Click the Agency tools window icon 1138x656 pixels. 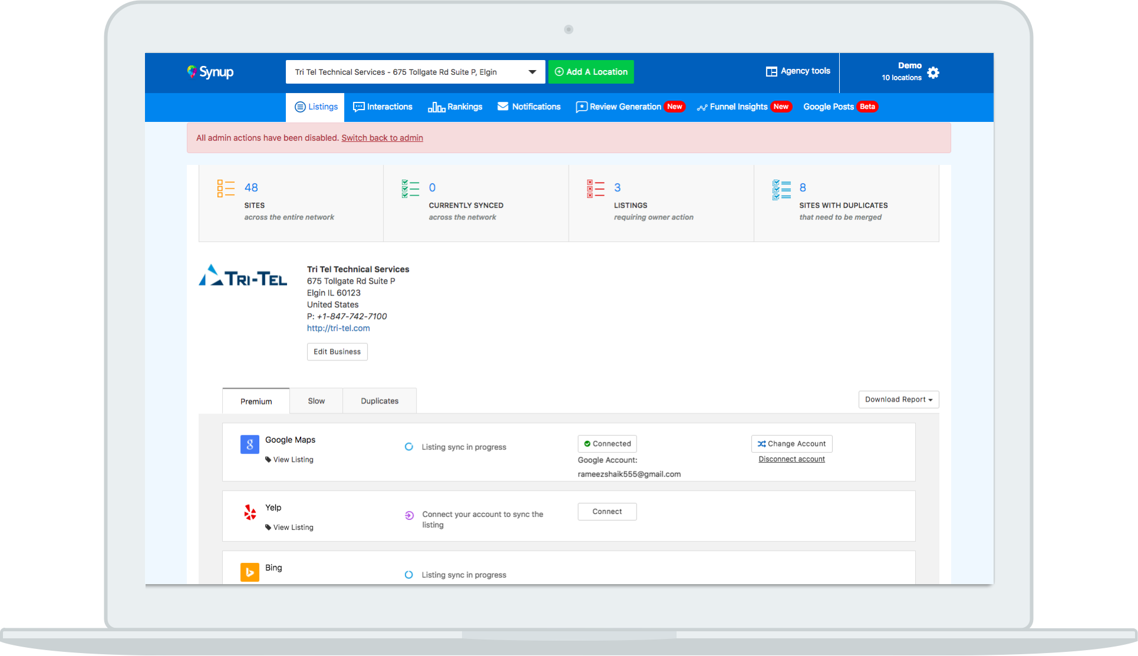771,71
